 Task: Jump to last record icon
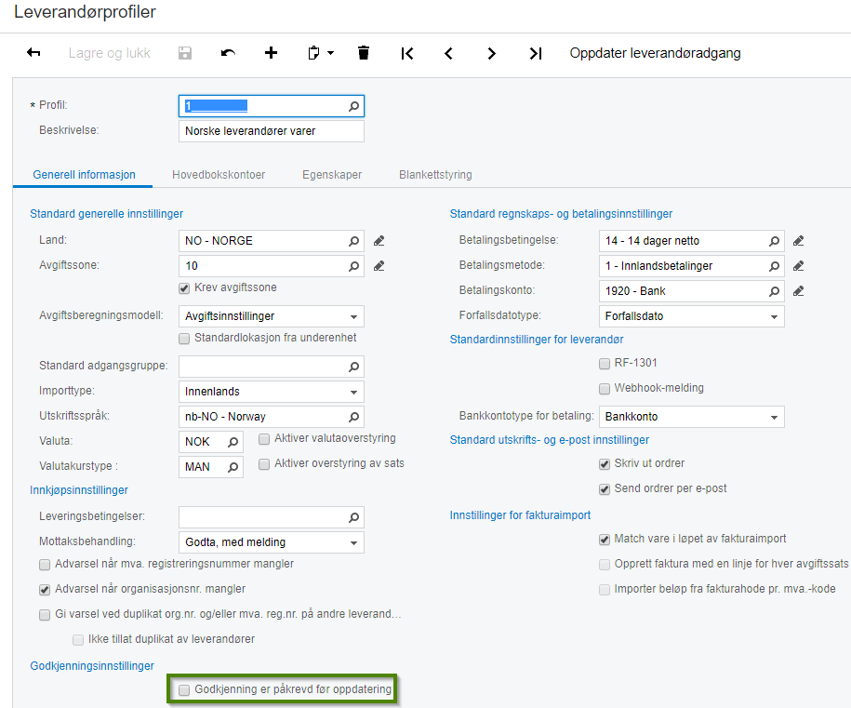coord(535,53)
